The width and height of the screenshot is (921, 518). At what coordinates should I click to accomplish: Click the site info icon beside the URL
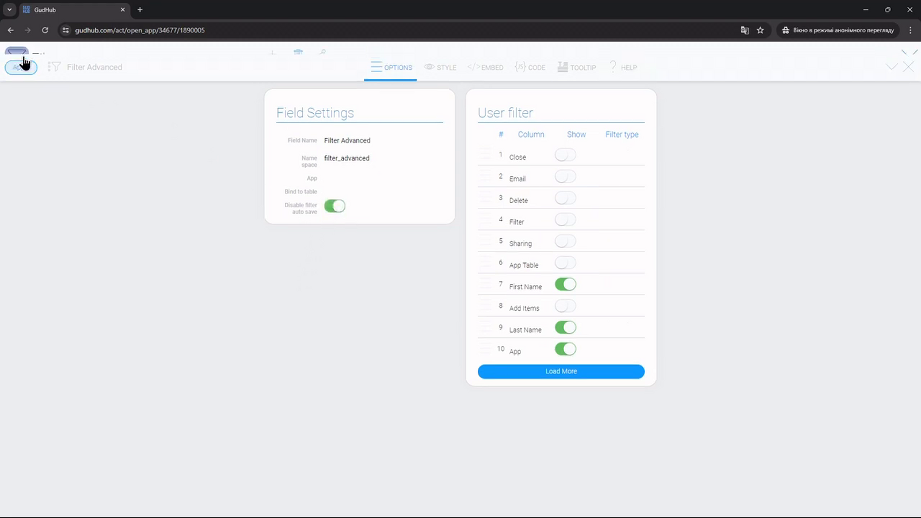66,30
